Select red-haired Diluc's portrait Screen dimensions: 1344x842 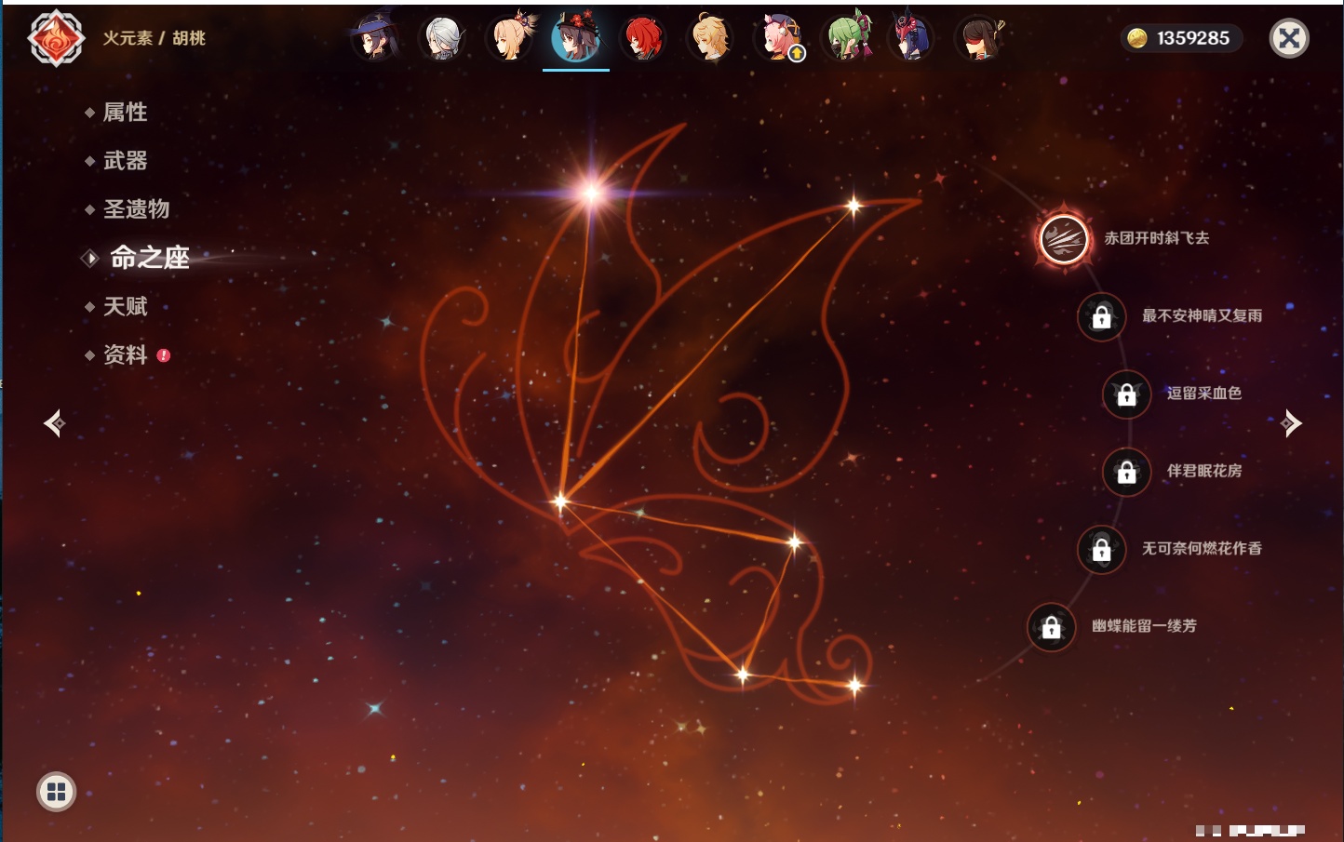(643, 39)
